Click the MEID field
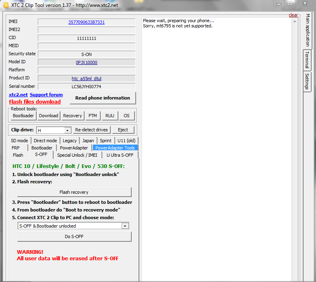316x282 pixels. point(87,46)
